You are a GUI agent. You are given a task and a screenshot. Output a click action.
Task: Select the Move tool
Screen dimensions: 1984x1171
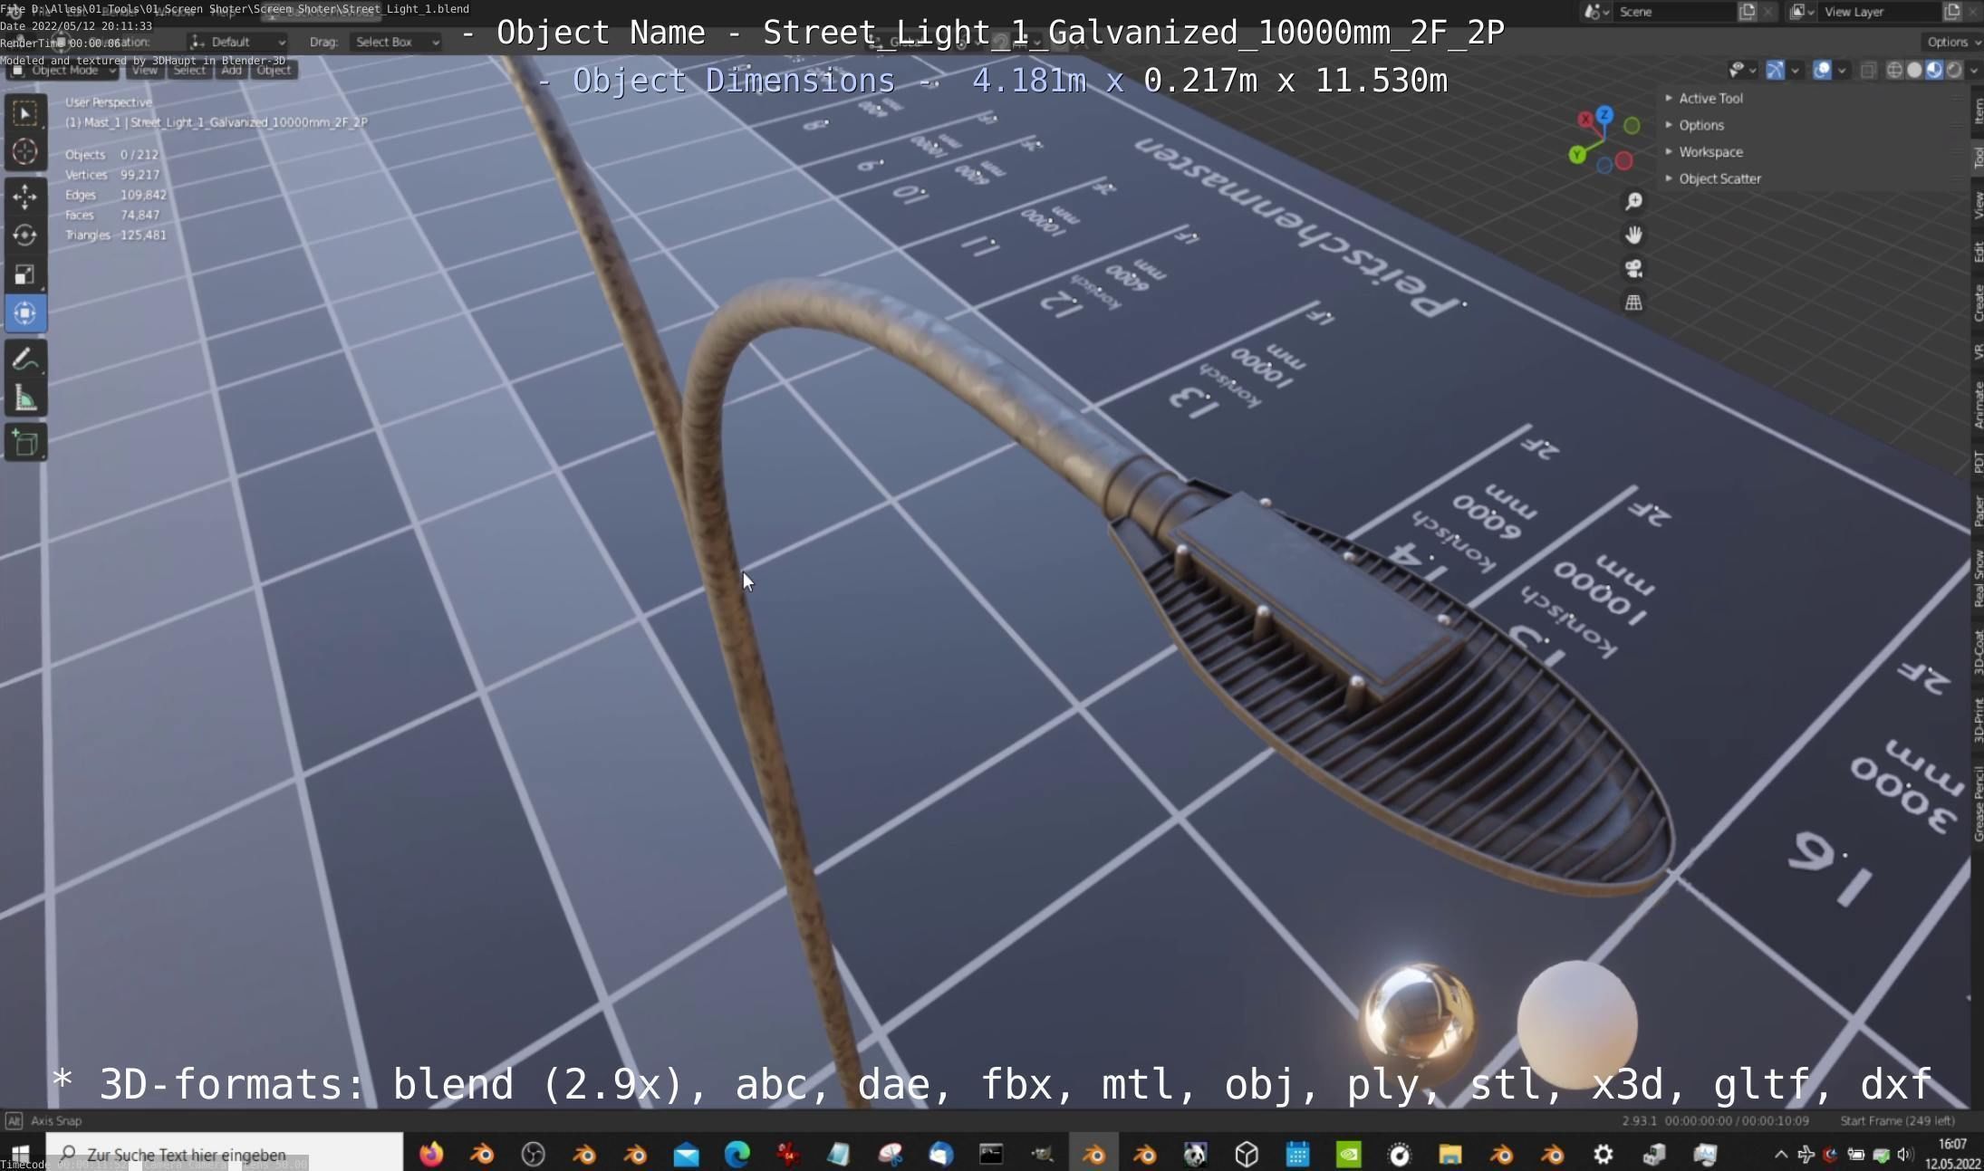click(24, 196)
